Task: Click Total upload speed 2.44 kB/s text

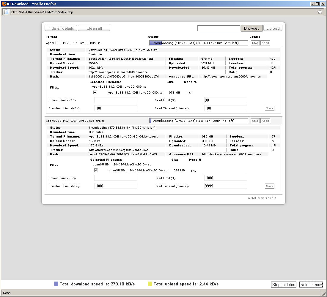Action: point(186,284)
